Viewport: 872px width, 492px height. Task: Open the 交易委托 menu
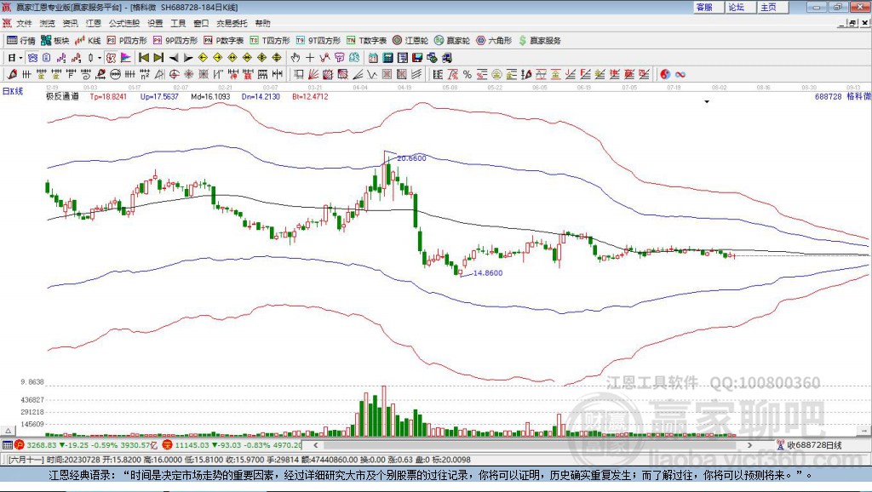click(232, 23)
